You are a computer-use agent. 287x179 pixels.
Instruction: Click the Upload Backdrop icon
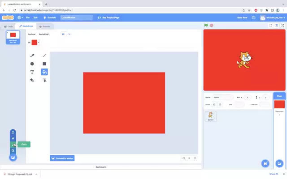tap(13, 132)
